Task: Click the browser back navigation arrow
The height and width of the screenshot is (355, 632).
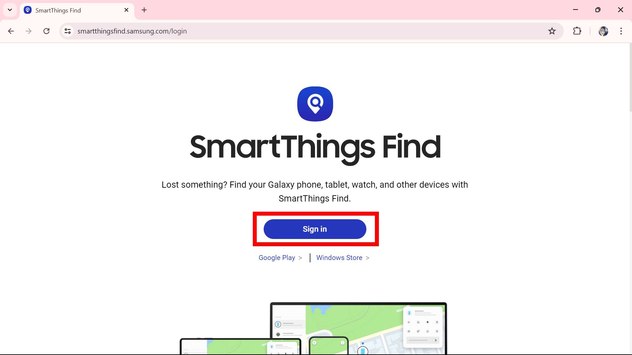Action: pyautogui.click(x=11, y=31)
